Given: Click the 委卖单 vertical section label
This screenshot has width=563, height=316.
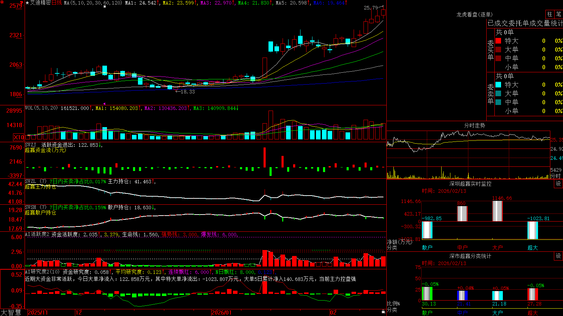Looking at the screenshot, I should coord(491,94).
